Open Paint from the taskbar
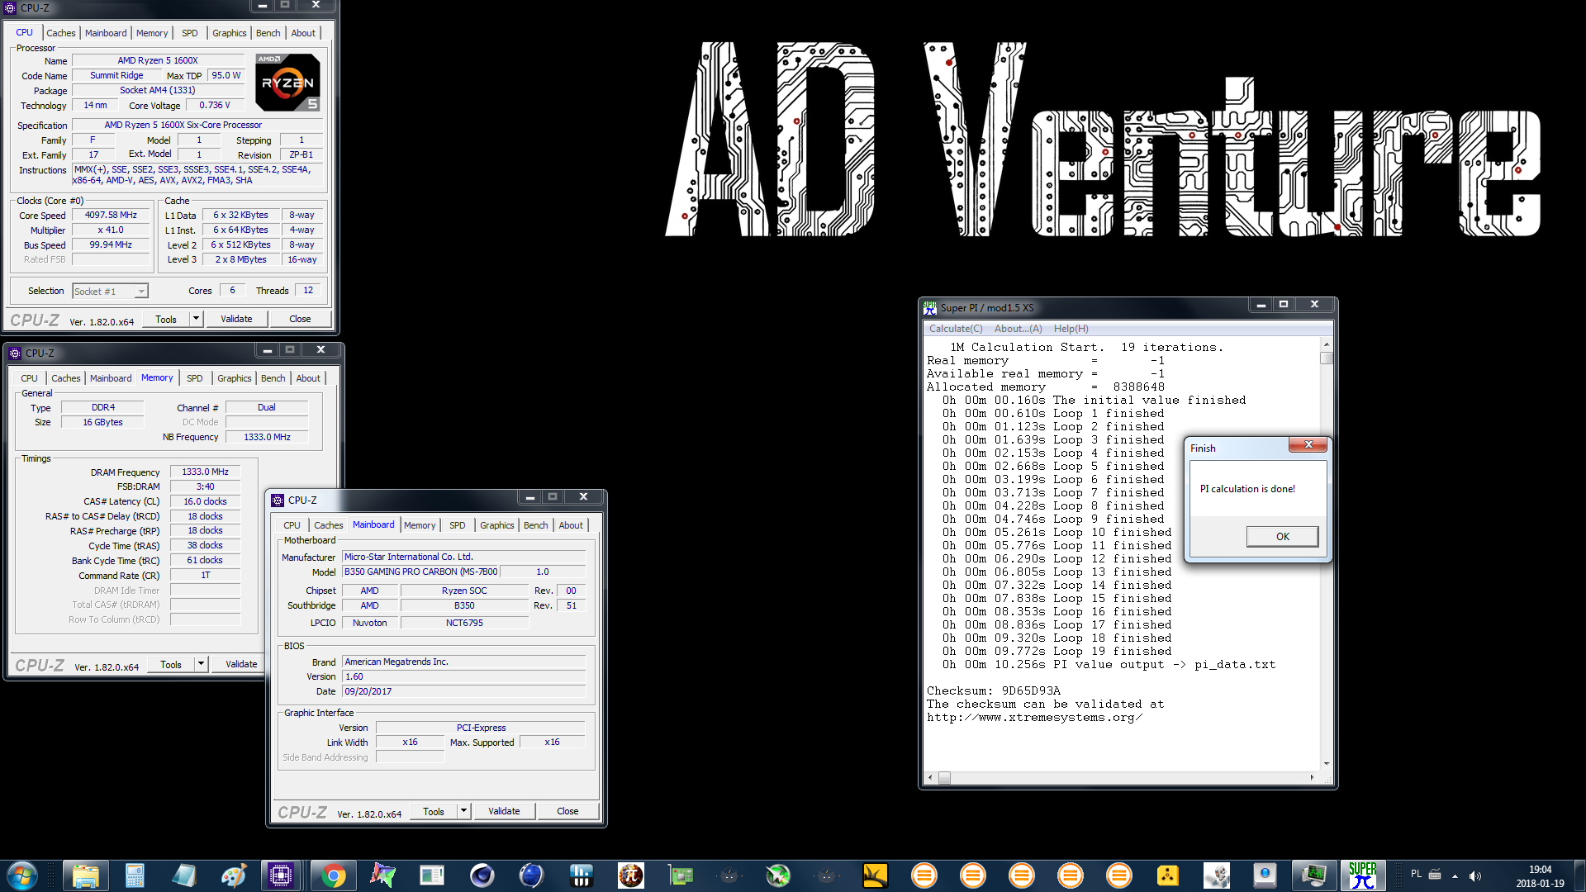The height and width of the screenshot is (892, 1586). coord(232,875)
